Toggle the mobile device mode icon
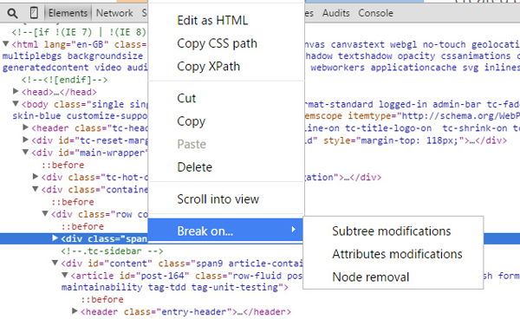 pyautogui.click(x=34, y=13)
